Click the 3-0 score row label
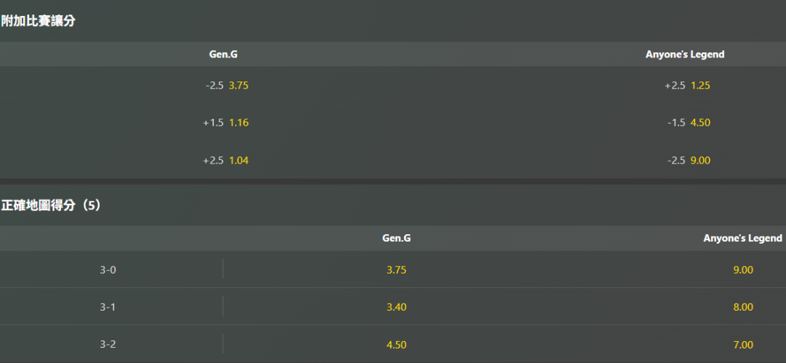Image resolution: width=786 pixels, height=363 pixels. point(108,270)
